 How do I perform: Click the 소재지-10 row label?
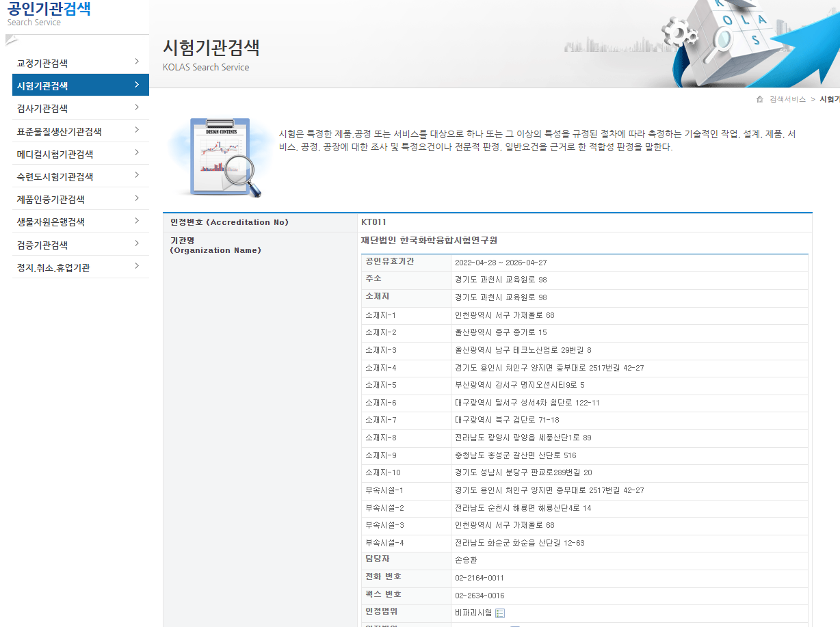[382, 472]
